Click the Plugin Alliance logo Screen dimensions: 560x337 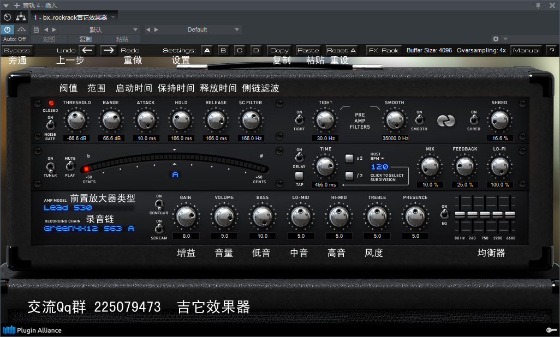click(x=32, y=330)
